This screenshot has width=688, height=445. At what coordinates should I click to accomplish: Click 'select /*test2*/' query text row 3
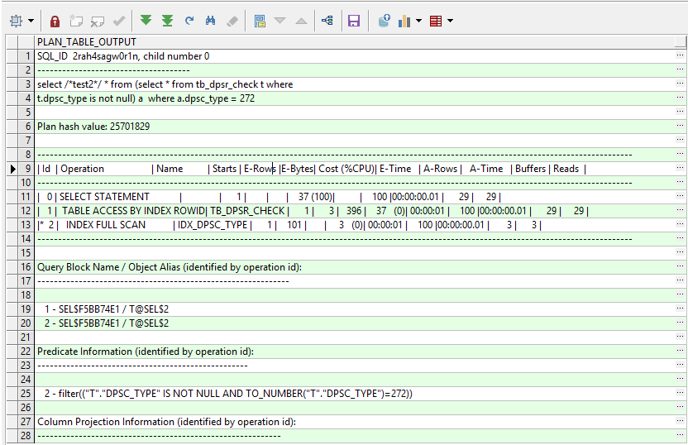[x=355, y=84]
